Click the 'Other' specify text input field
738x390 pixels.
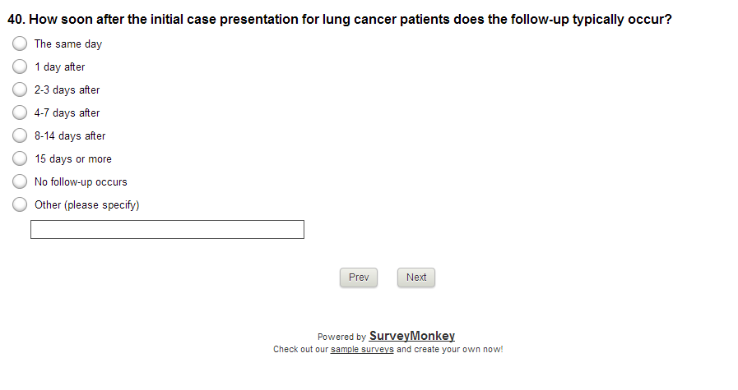167,230
